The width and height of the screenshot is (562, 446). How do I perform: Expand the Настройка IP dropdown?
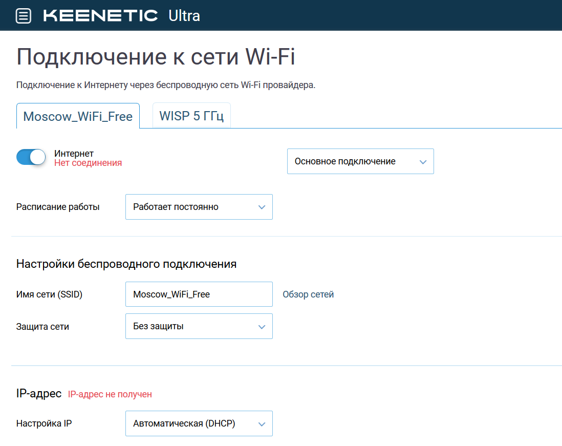coord(199,423)
